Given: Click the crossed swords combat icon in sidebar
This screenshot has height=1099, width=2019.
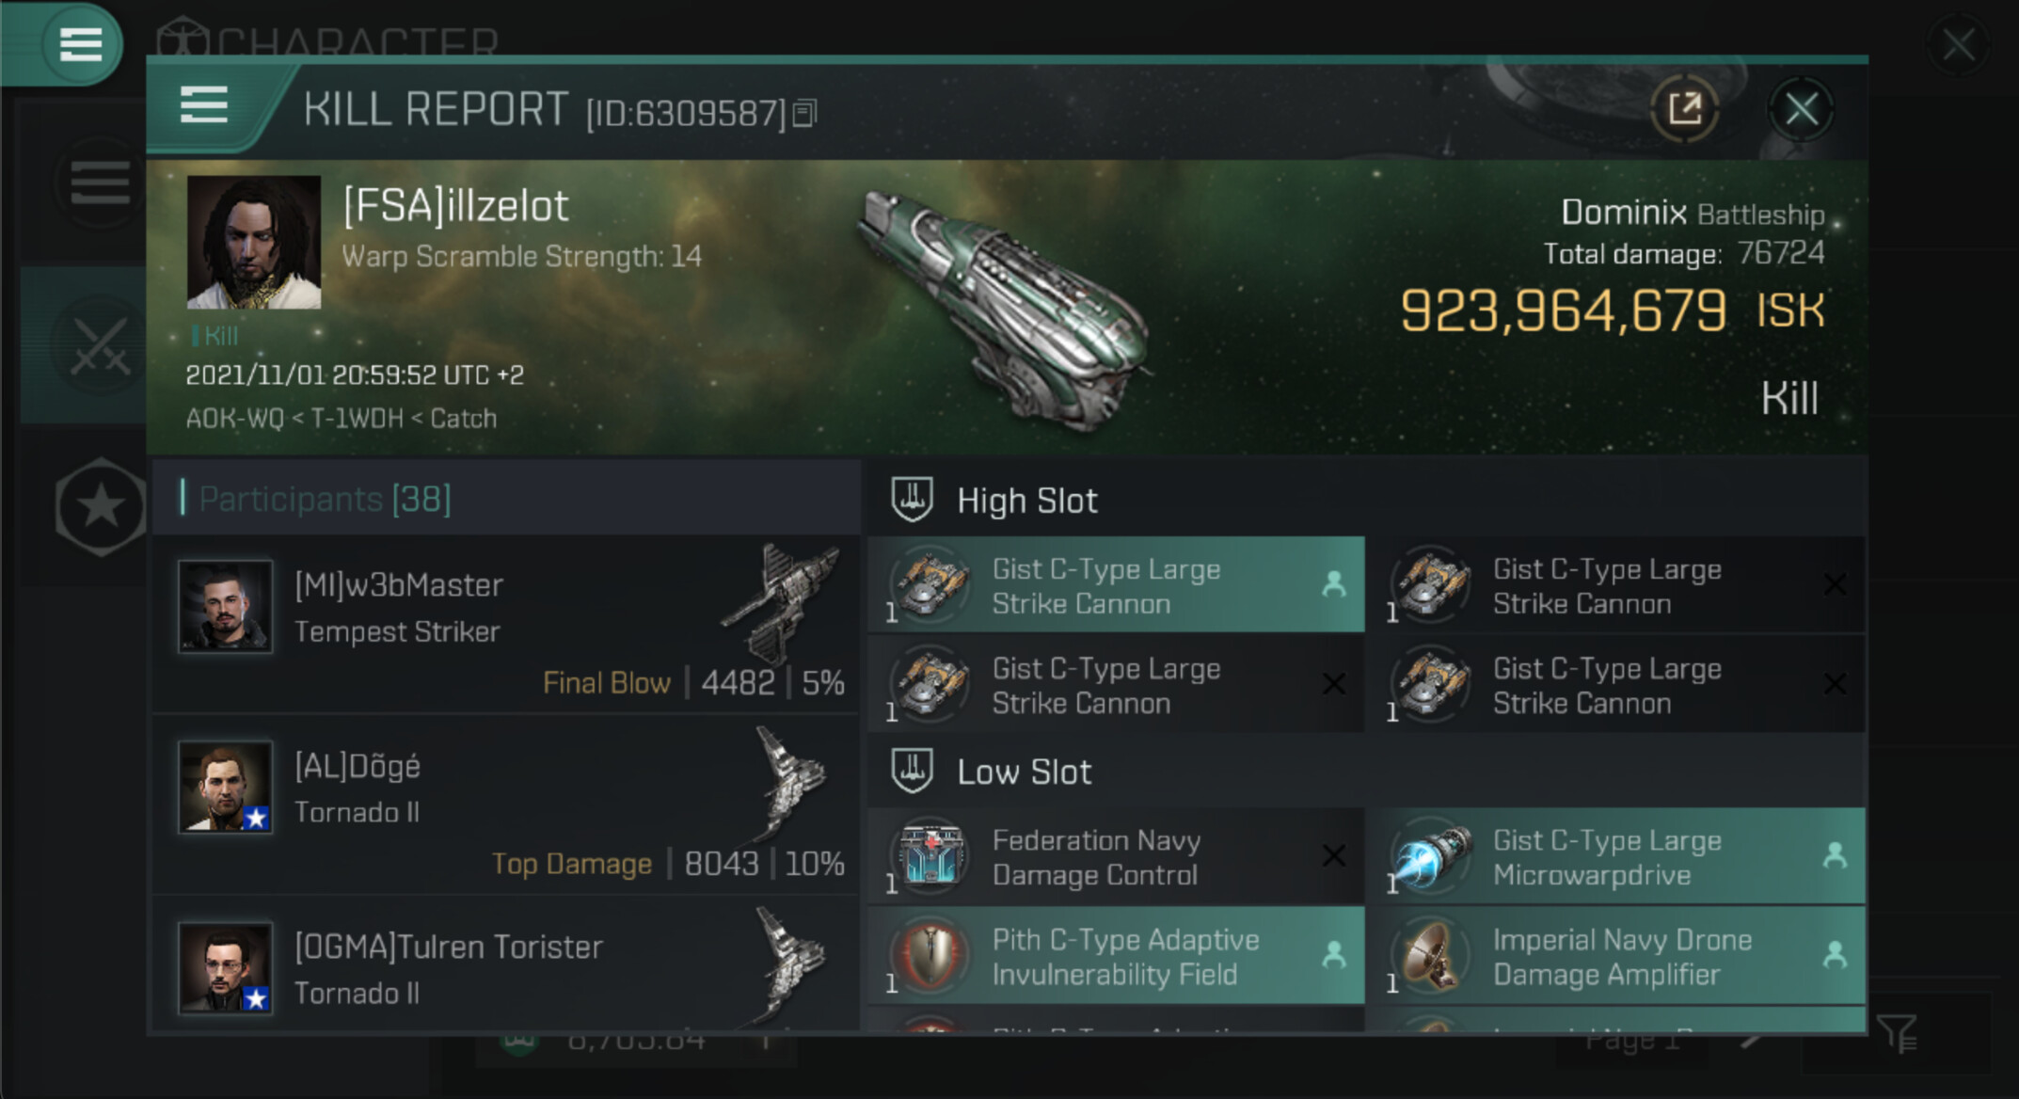Looking at the screenshot, I should point(99,345).
